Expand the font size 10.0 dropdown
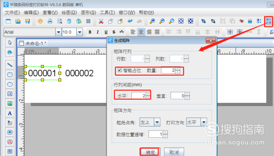This screenshot has height=156, width=274. [80, 32]
